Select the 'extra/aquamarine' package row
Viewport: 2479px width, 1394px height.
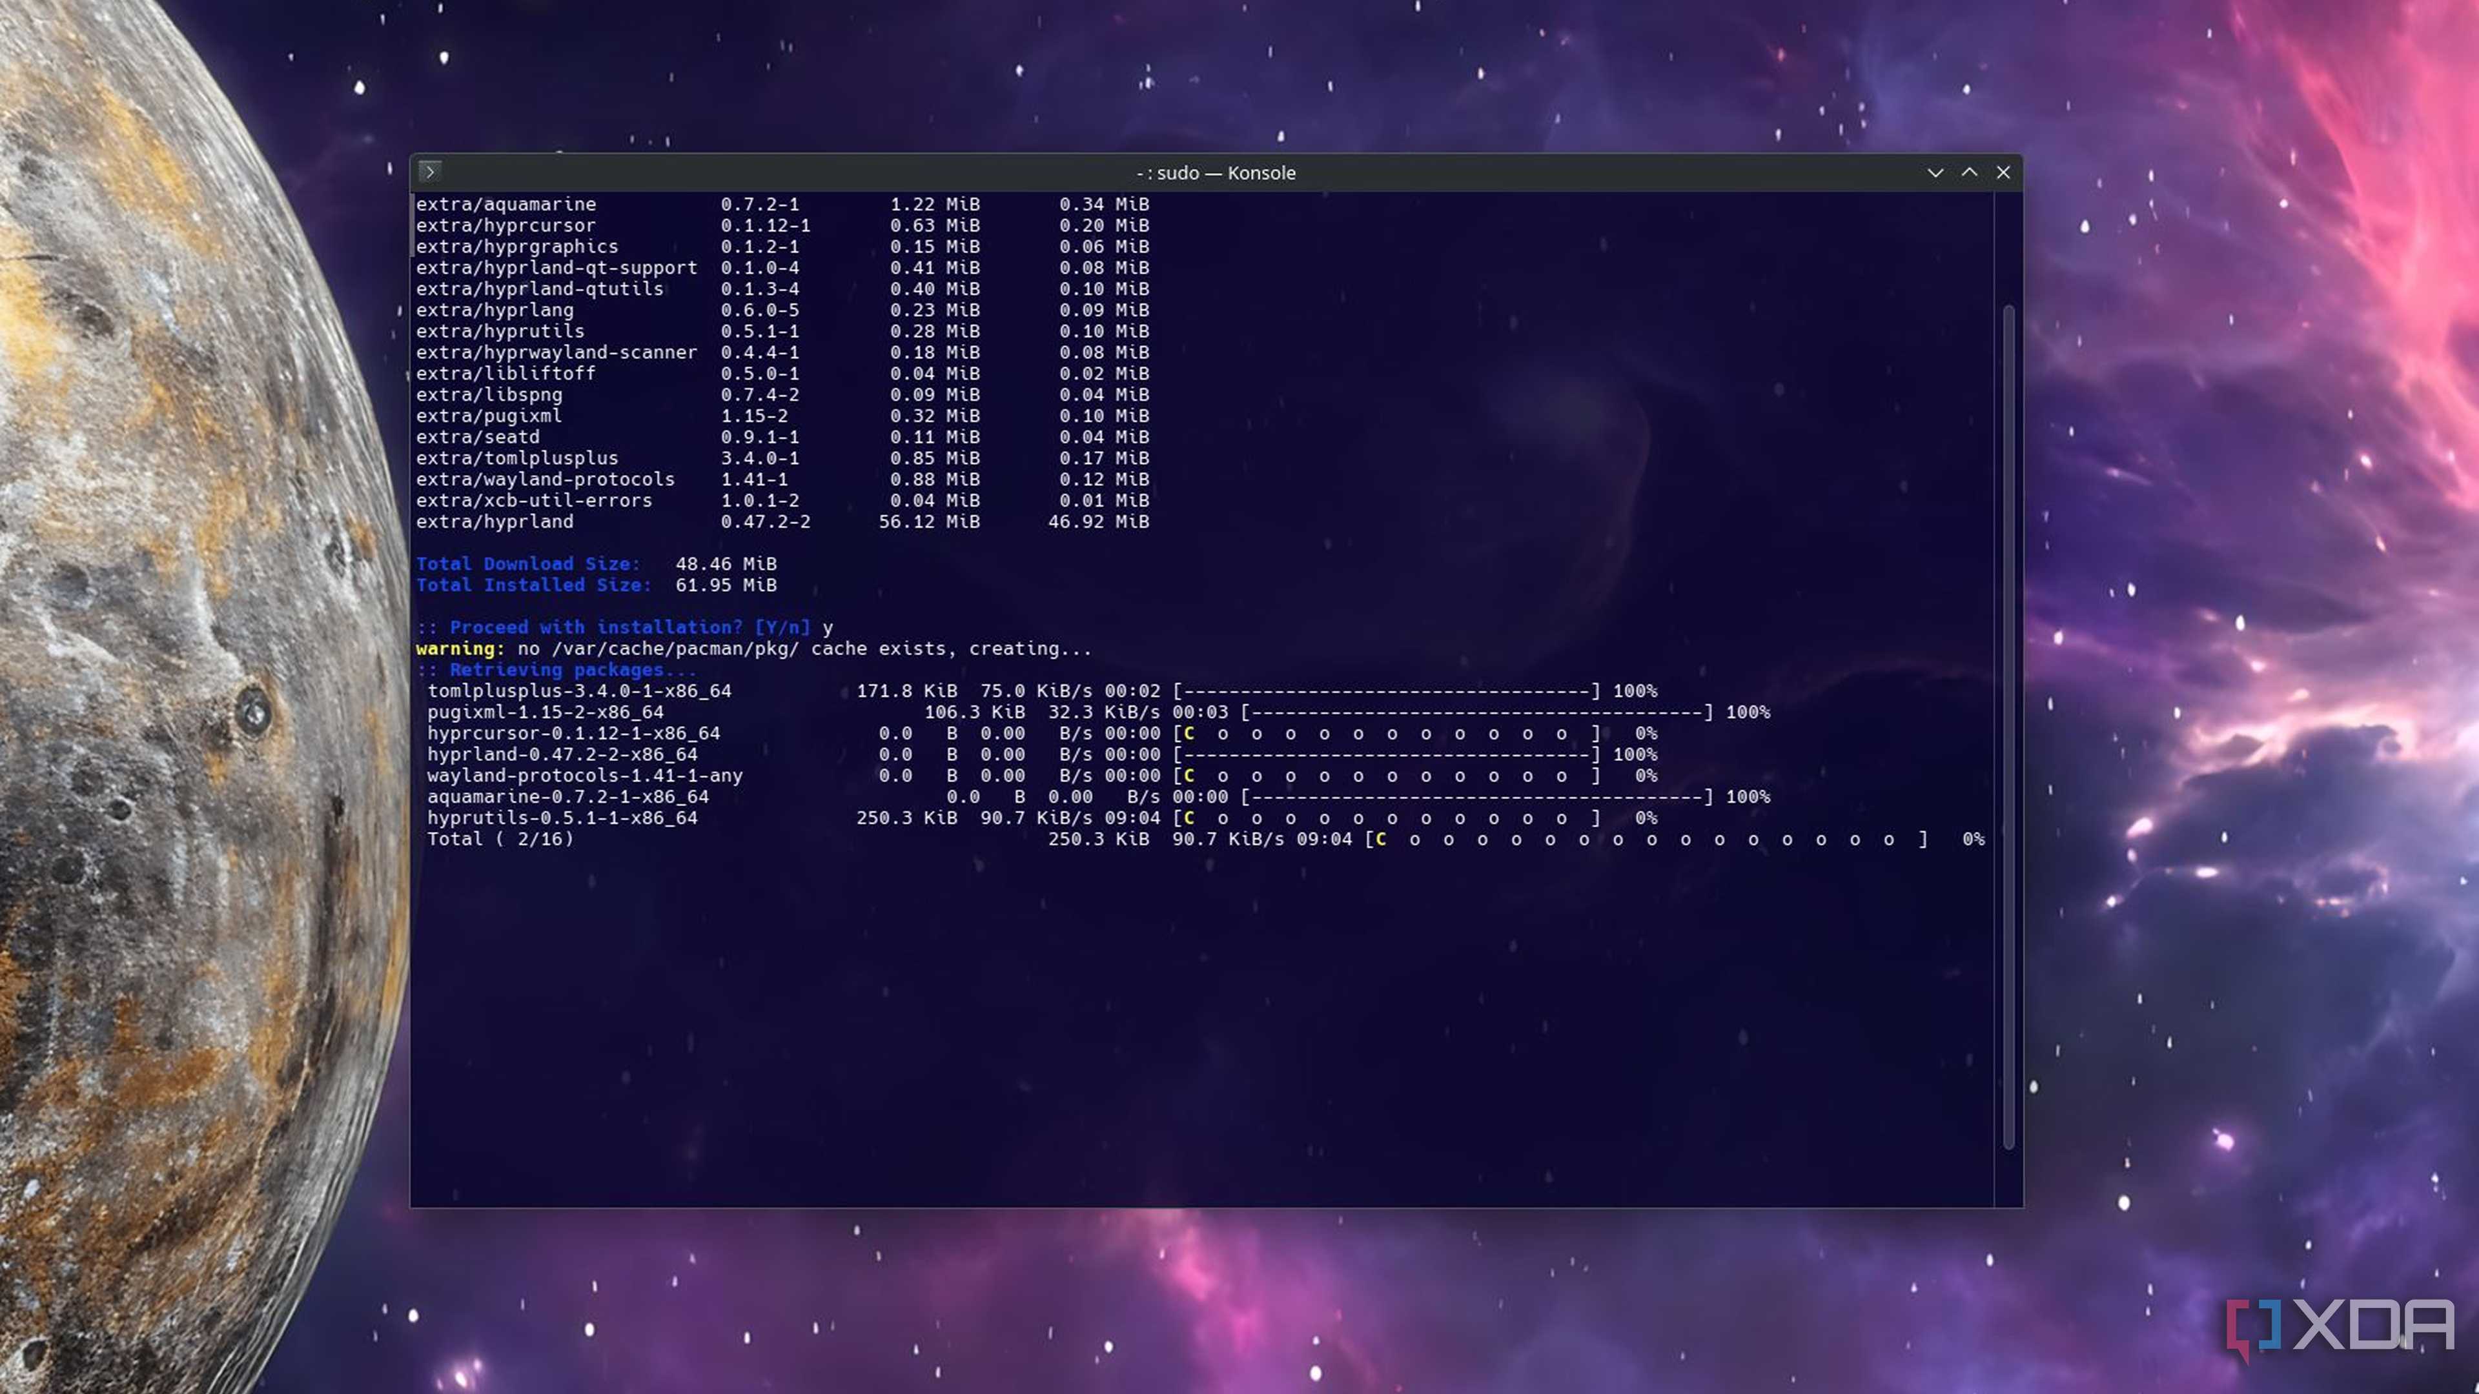pyautogui.click(x=782, y=204)
